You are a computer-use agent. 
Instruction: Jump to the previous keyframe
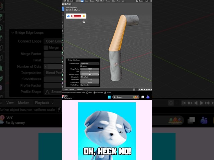click(142, 90)
